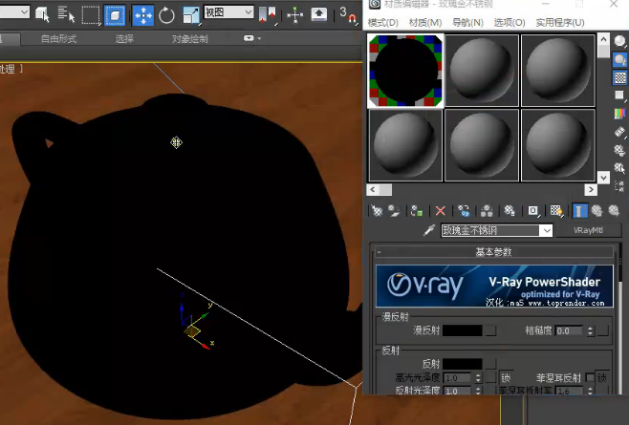Enable the 菲涅耳反射 checkbox
The image size is (629, 425).
point(590,377)
